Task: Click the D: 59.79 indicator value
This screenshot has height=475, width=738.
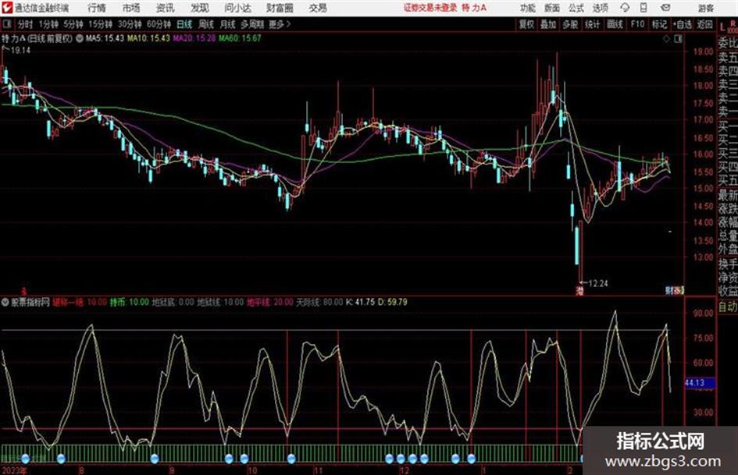Action: (x=391, y=302)
